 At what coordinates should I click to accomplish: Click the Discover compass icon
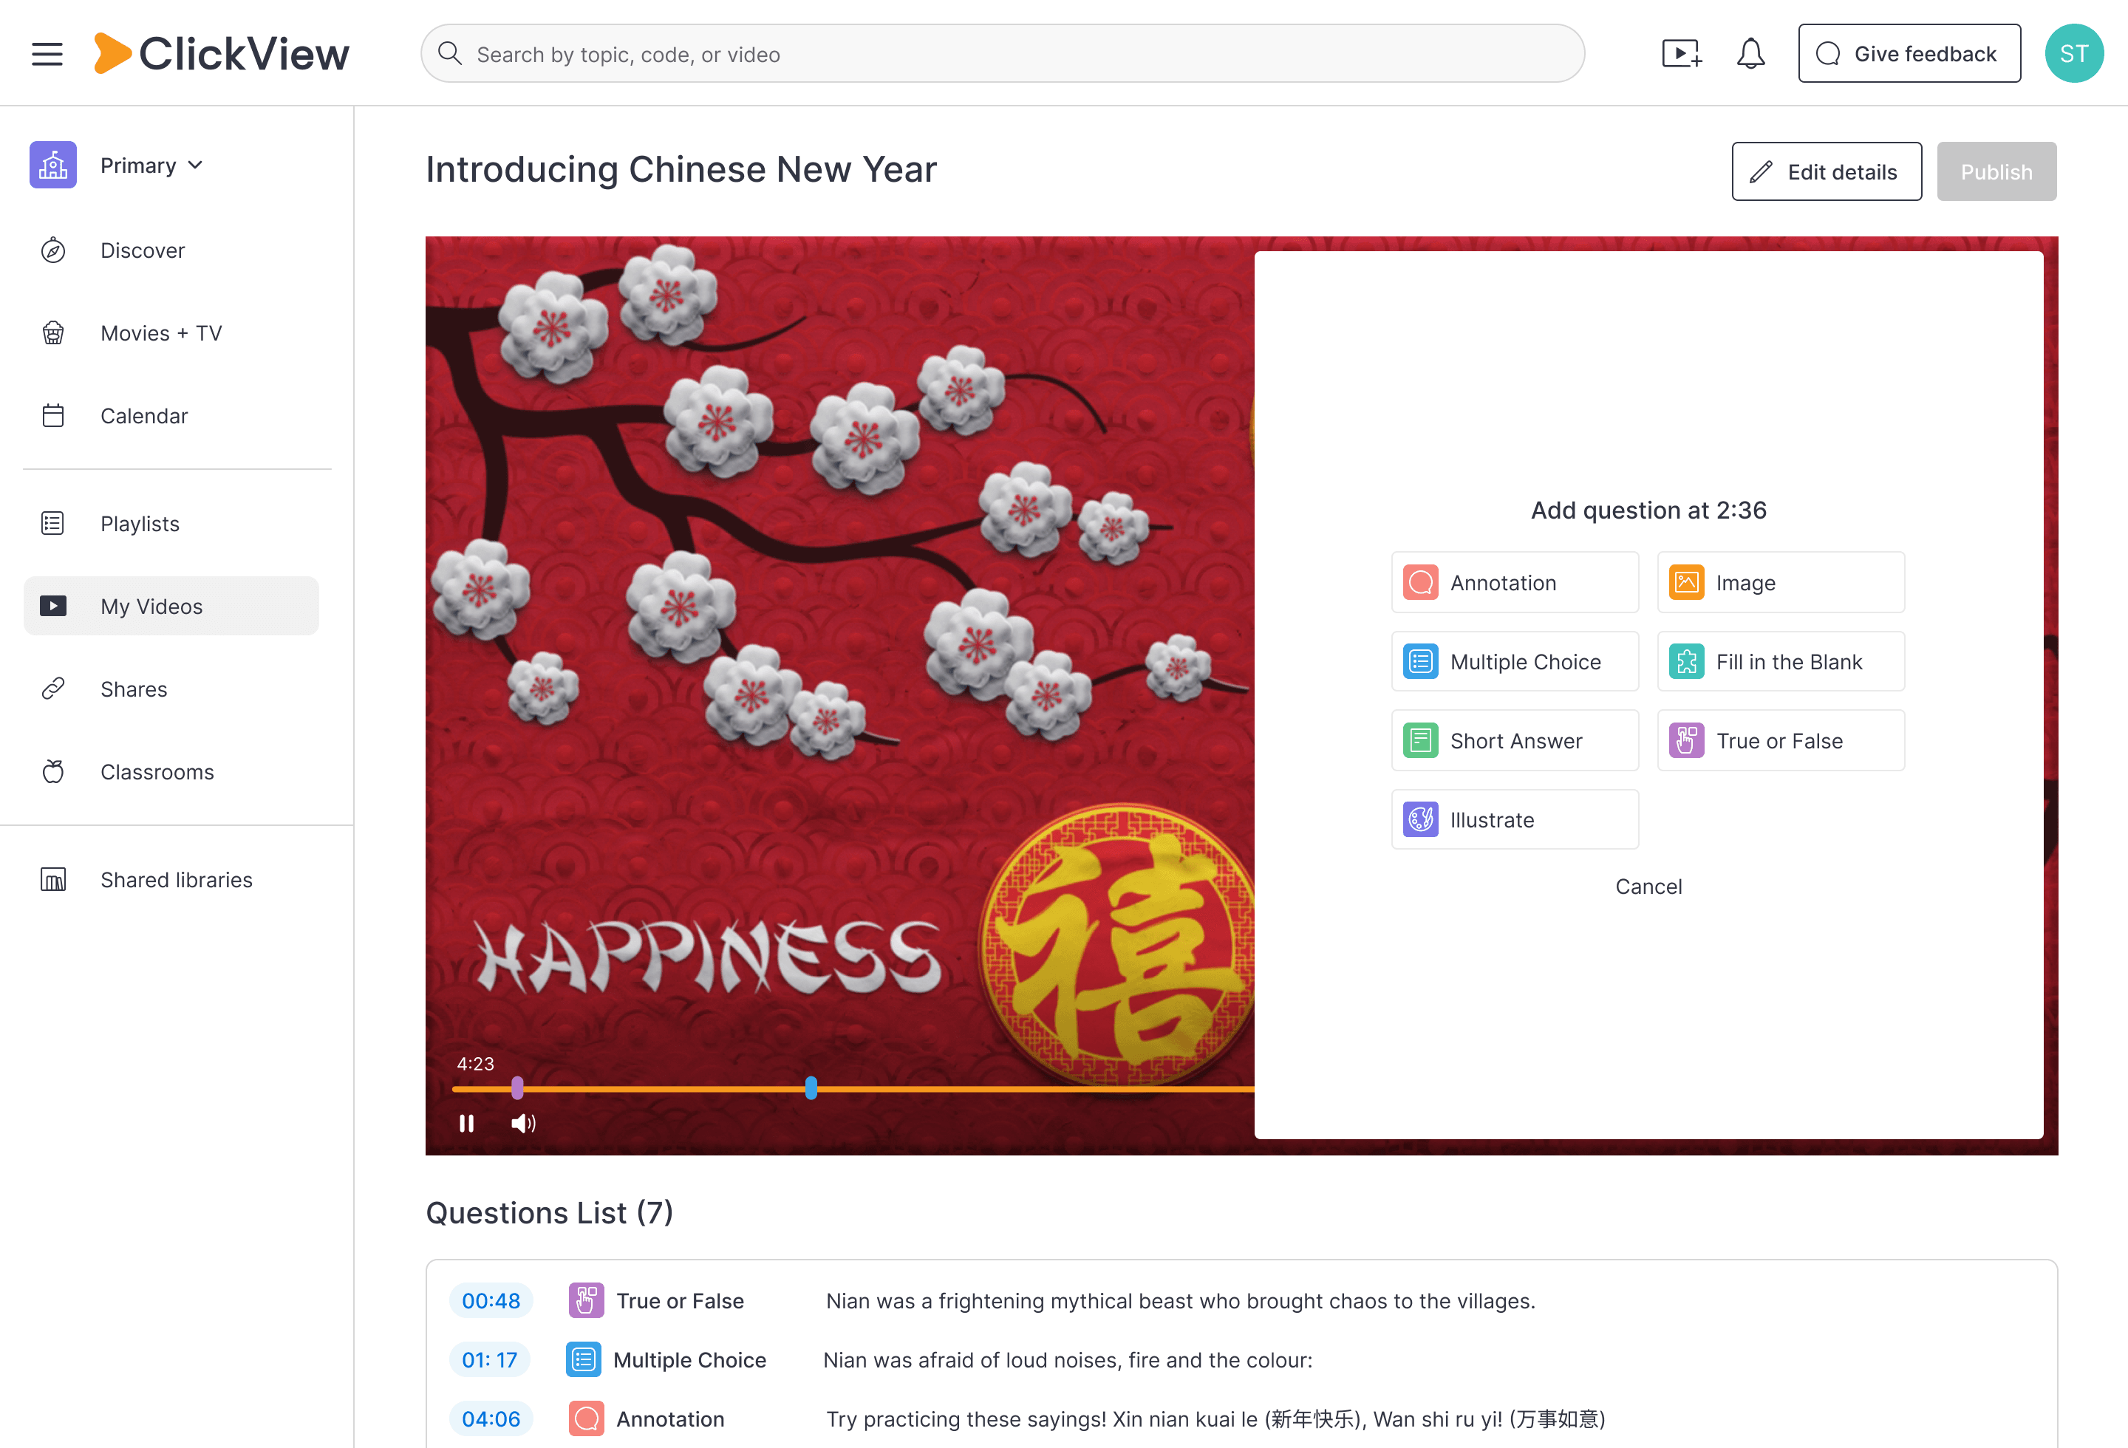click(x=53, y=250)
